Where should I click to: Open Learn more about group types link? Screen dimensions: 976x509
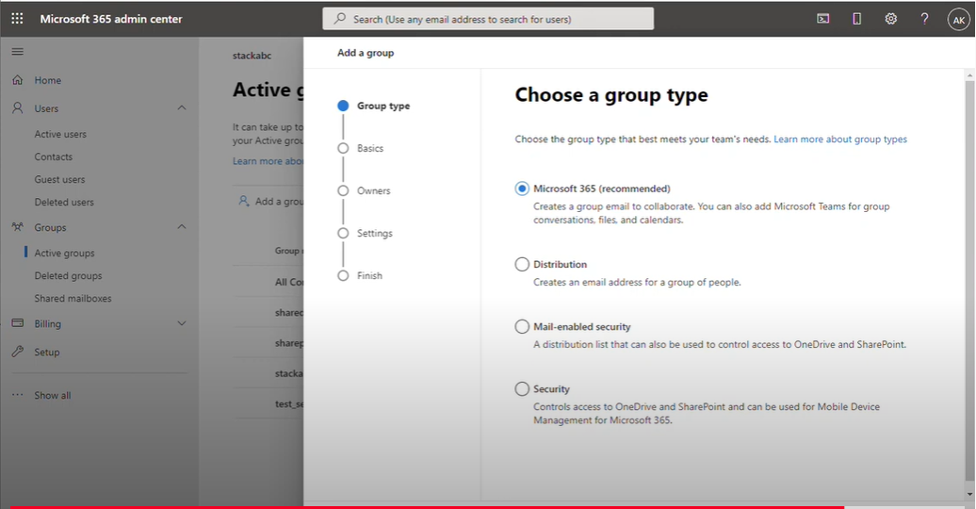click(x=840, y=139)
